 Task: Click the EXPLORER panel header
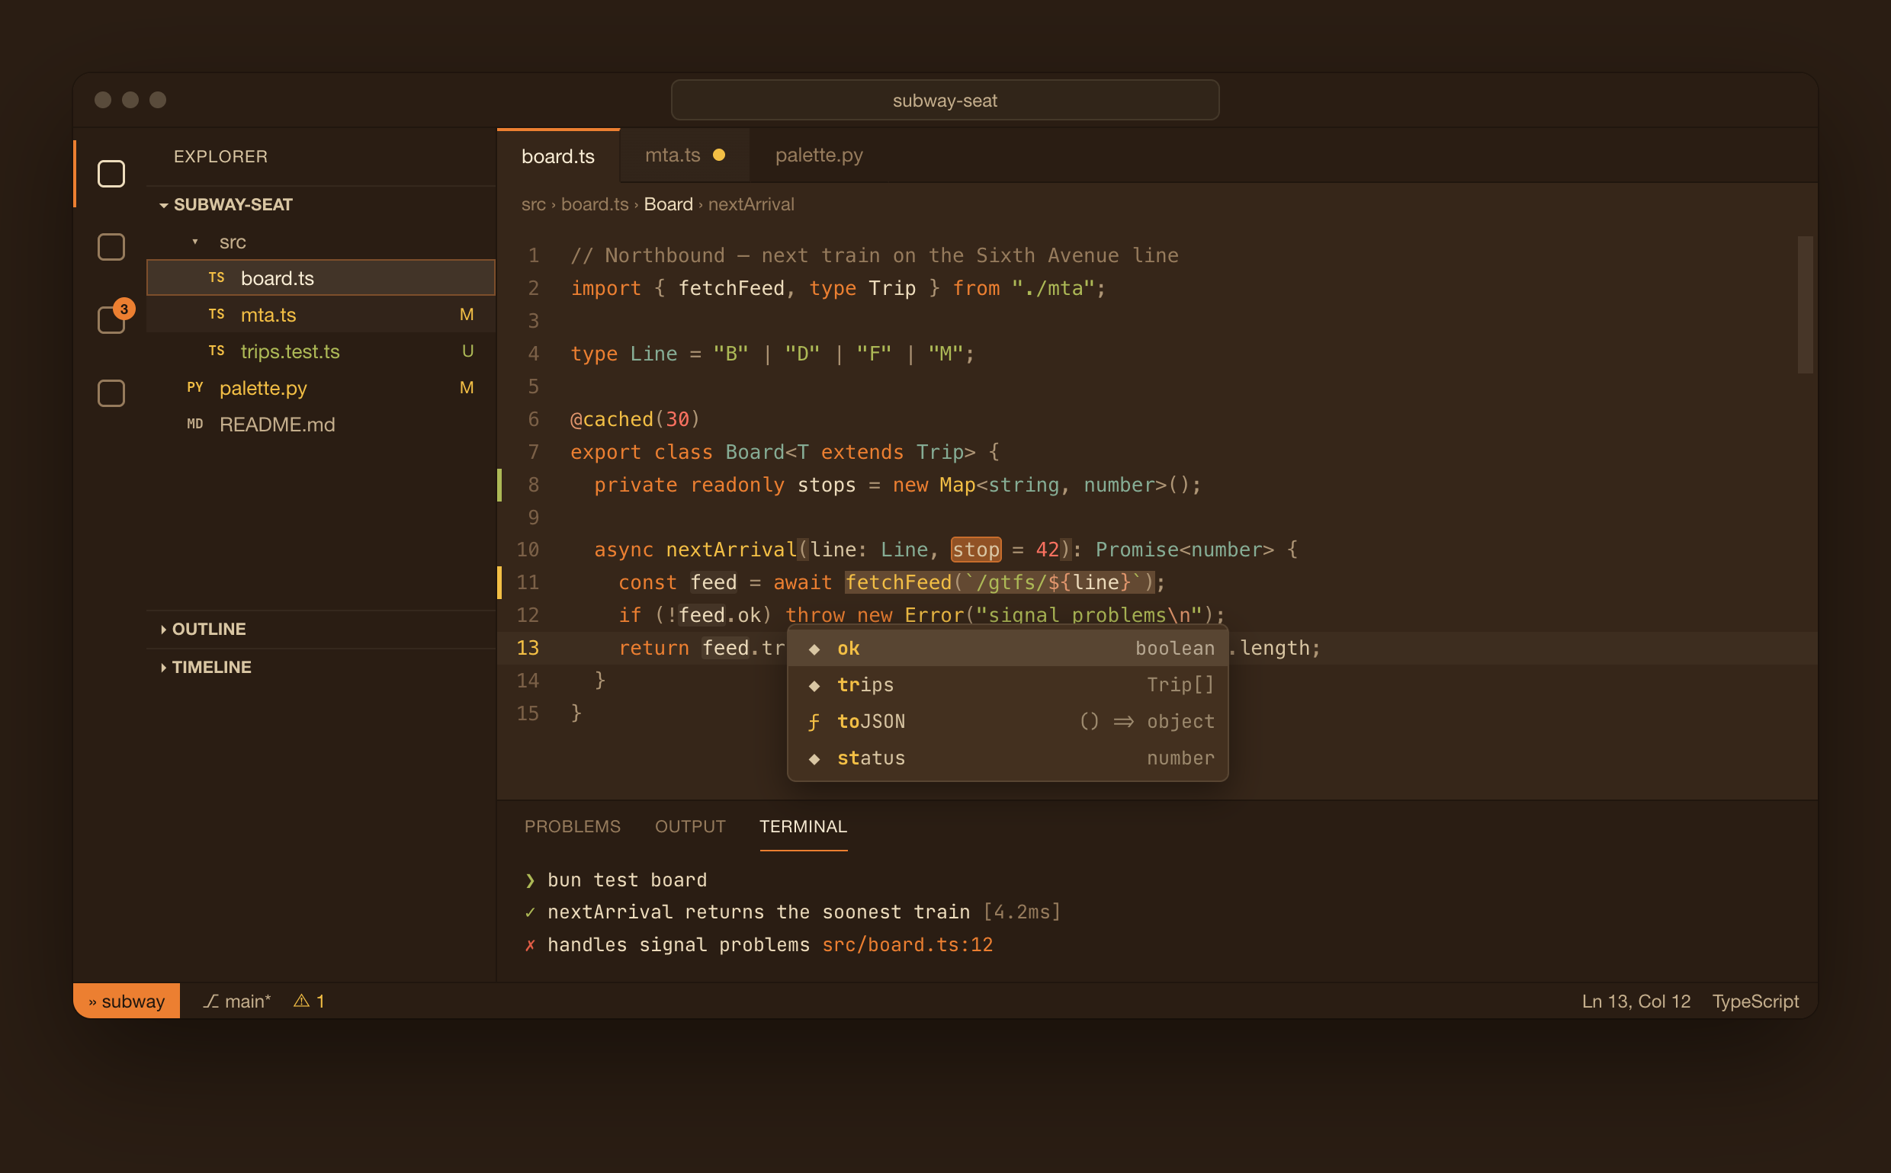(220, 157)
